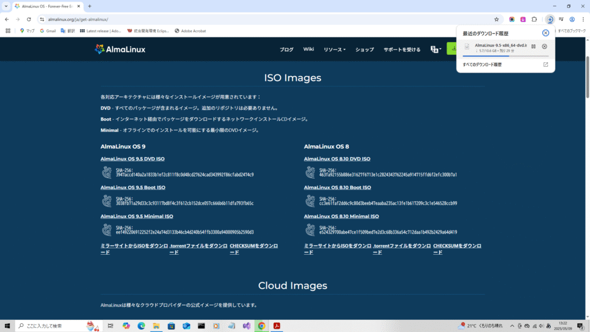Click the colorful circle extension icon
This screenshot has width=590, height=332.
click(x=512, y=19)
